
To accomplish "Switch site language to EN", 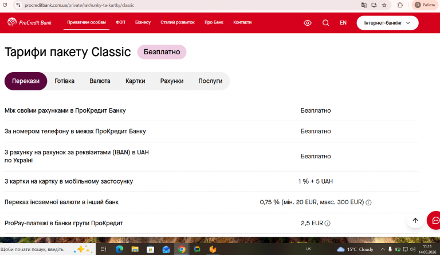I will coord(343,23).
